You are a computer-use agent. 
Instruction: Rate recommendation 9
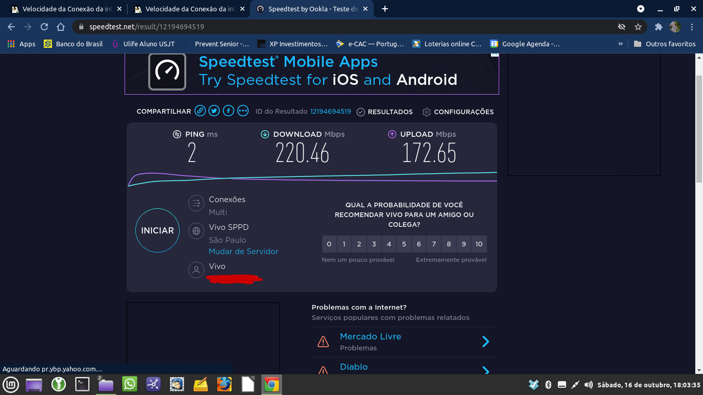(464, 244)
